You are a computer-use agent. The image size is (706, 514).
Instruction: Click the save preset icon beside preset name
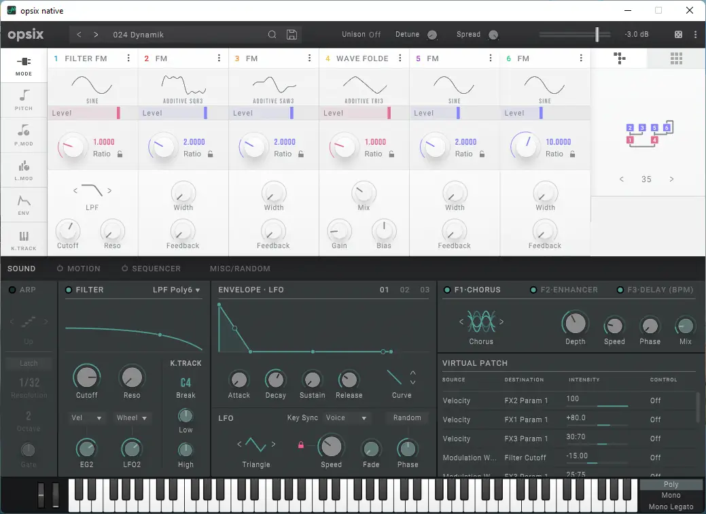[292, 34]
